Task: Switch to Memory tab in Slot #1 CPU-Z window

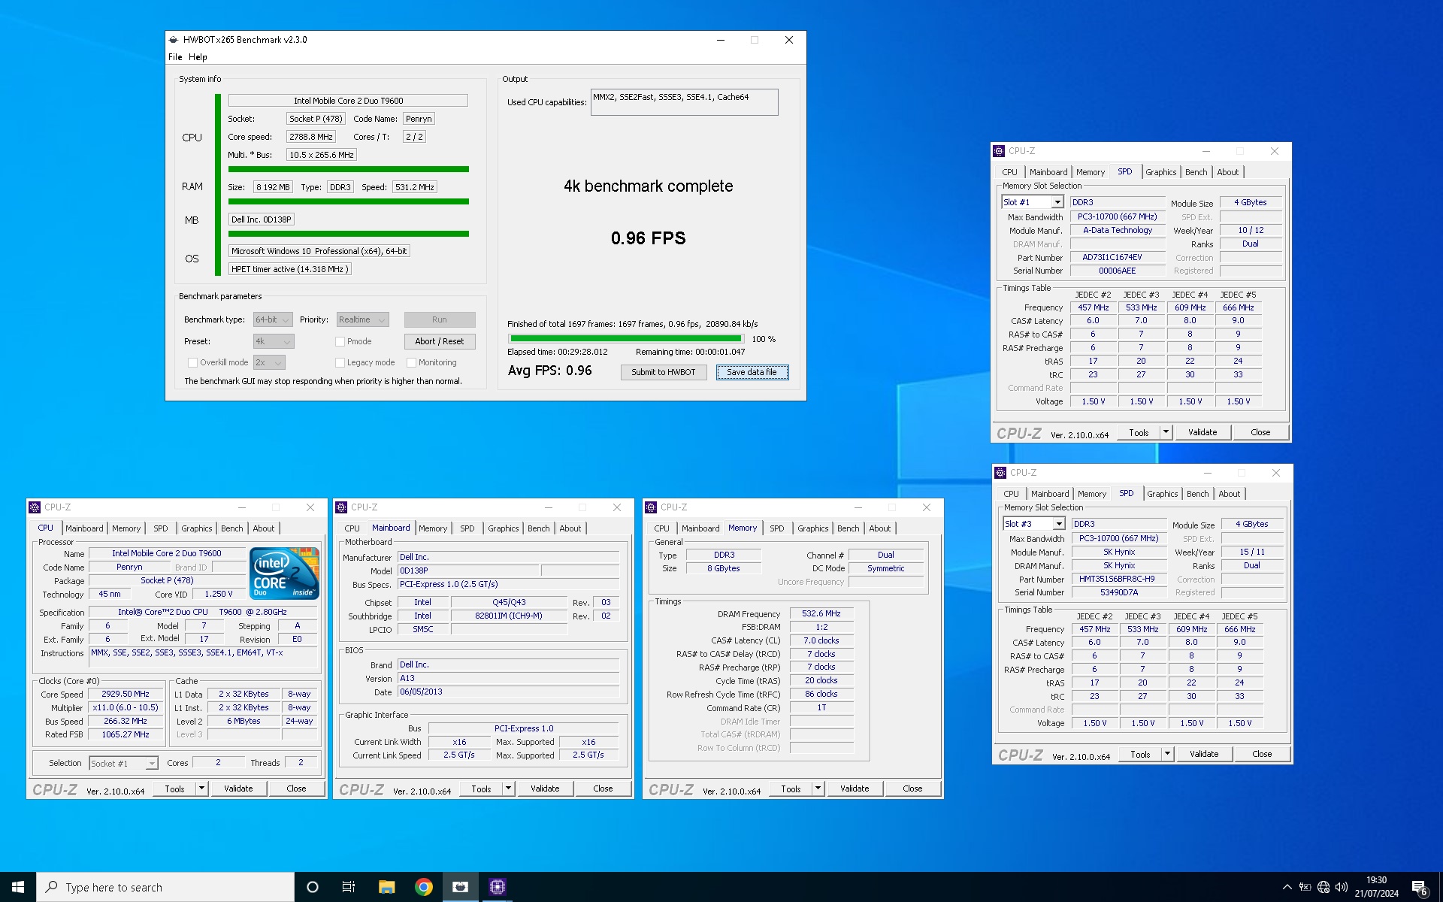Action: coord(1091,172)
